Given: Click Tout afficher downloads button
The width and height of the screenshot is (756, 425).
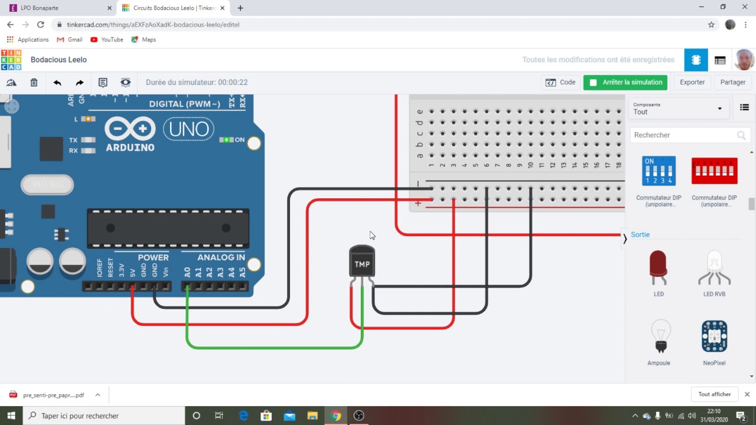Looking at the screenshot, I should coord(714,394).
